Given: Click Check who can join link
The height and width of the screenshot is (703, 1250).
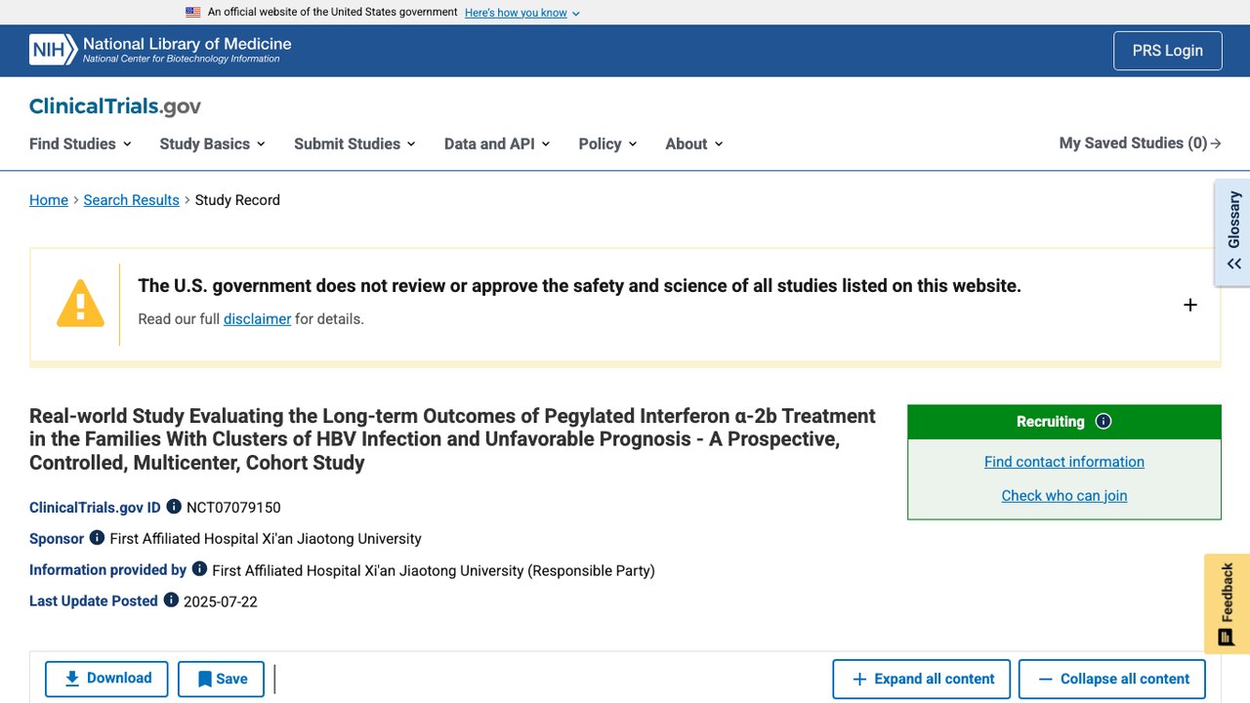Looking at the screenshot, I should point(1064,495).
